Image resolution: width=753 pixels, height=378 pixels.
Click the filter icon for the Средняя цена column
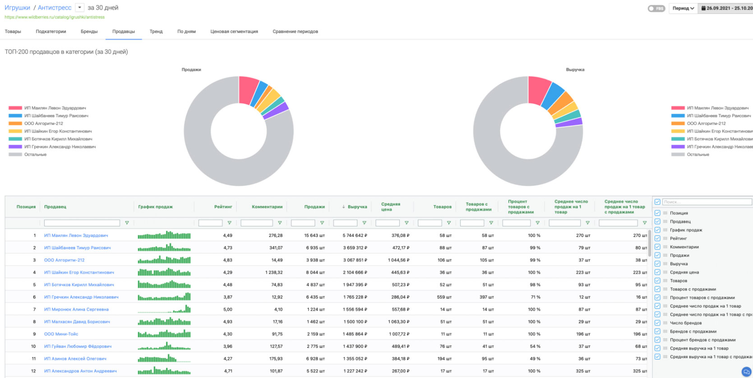[407, 223]
